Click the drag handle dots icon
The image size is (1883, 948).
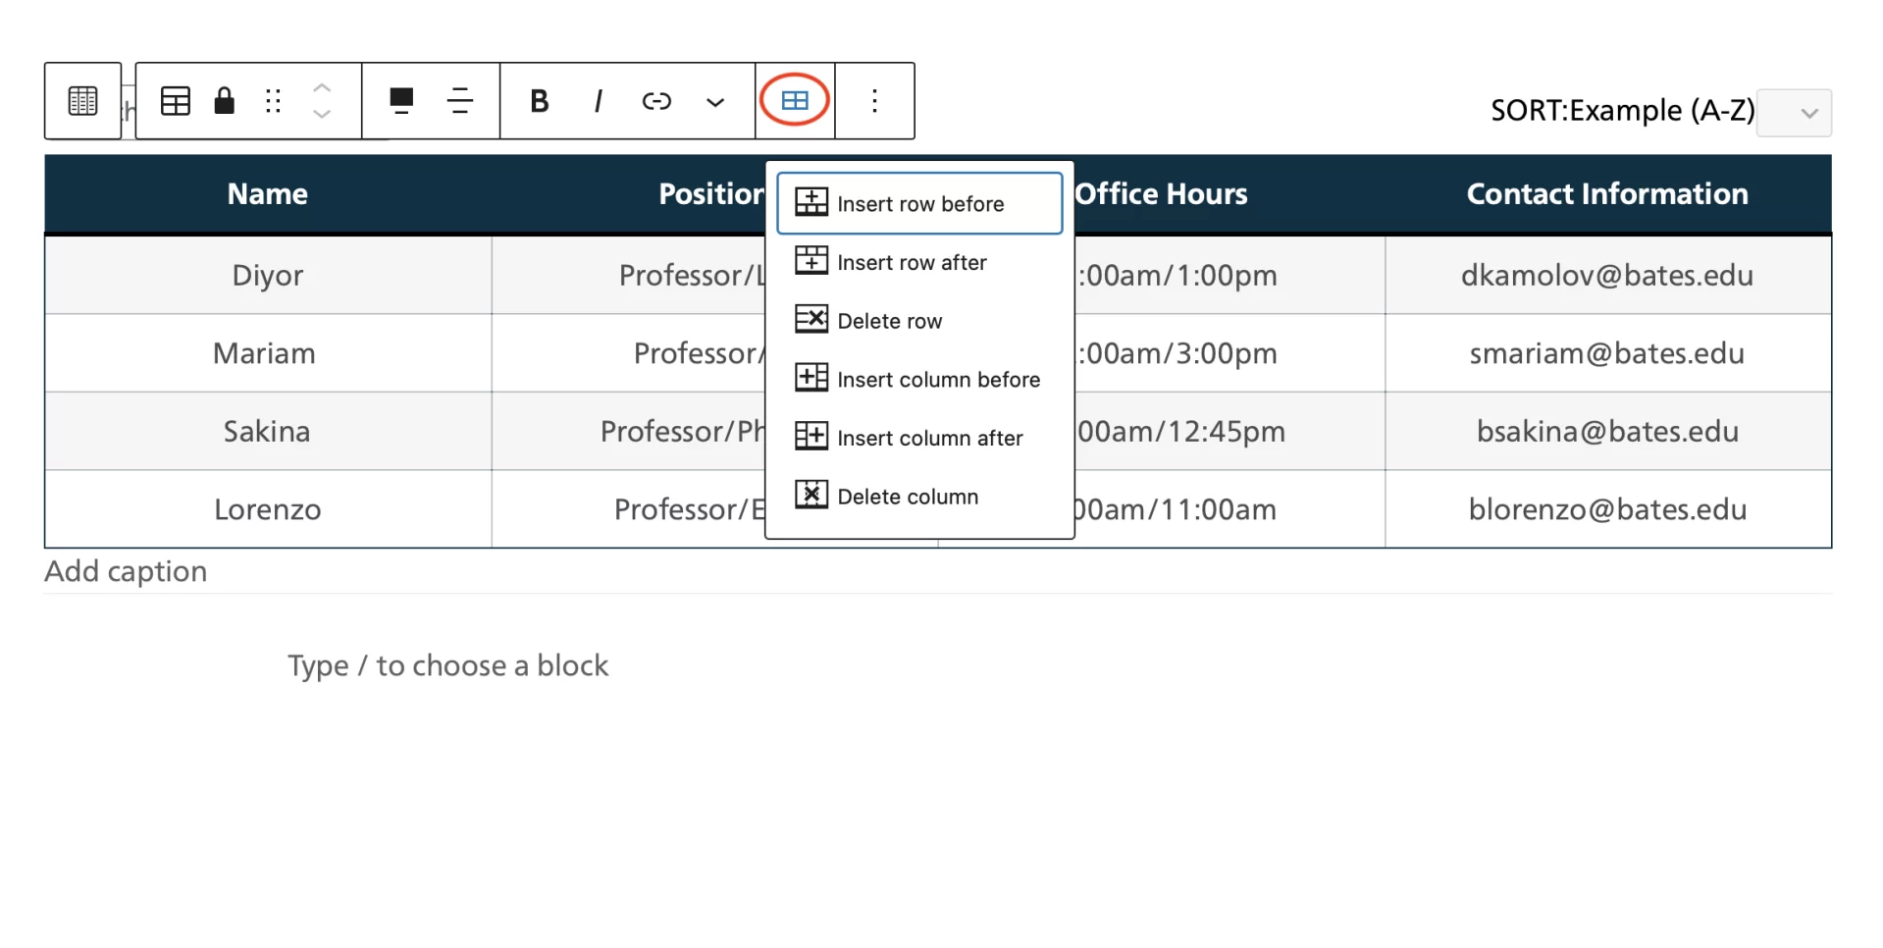[273, 101]
